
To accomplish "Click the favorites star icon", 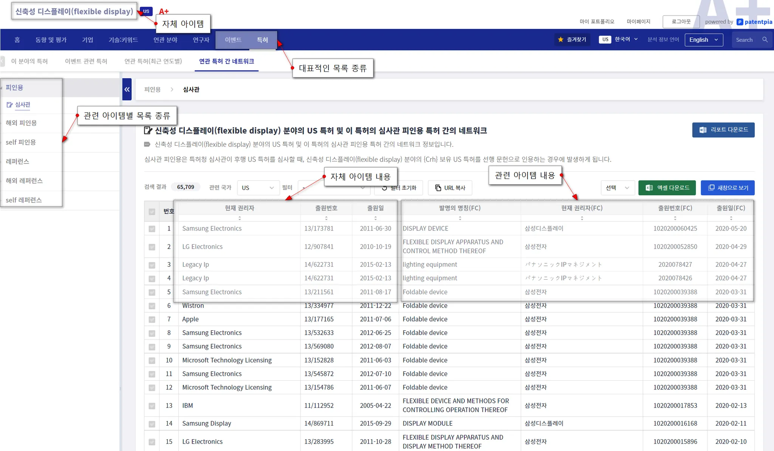I will coord(560,40).
